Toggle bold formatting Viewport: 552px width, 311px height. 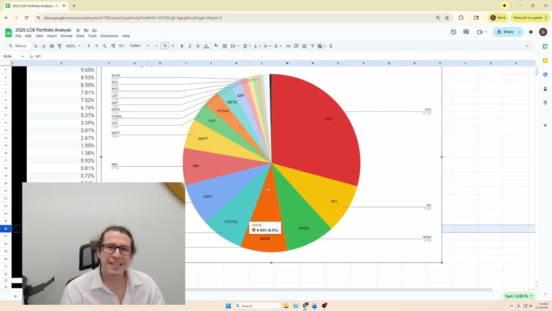tap(182, 46)
